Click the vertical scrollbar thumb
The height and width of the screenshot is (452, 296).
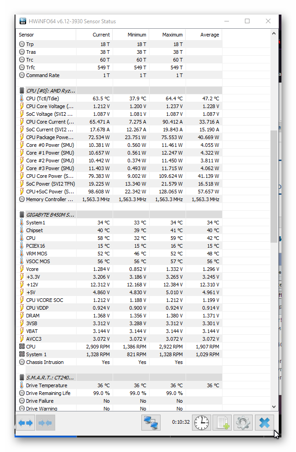click(x=274, y=187)
